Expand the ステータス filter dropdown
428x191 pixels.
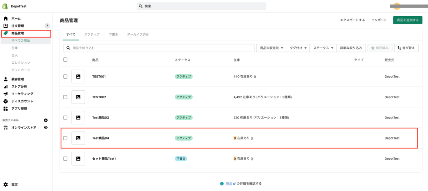point(323,48)
